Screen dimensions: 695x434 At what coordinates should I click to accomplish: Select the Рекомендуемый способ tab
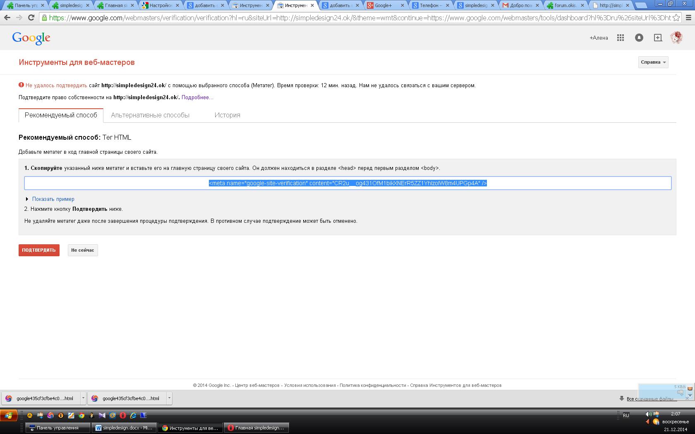click(x=61, y=115)
